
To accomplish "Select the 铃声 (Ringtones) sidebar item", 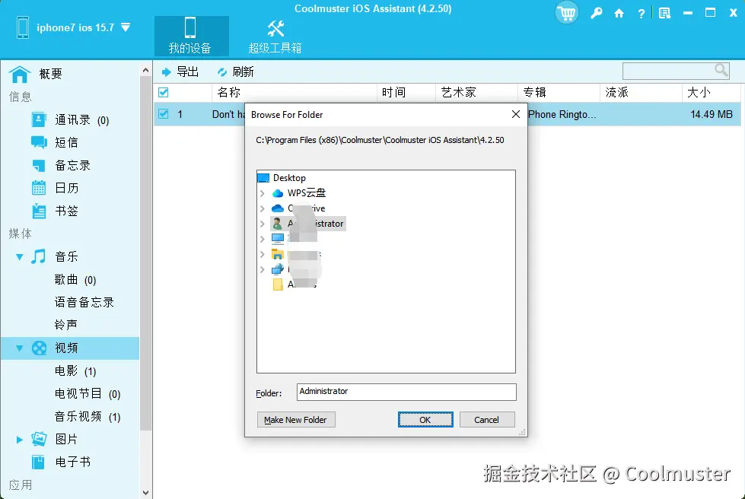I will pos(68,325).
